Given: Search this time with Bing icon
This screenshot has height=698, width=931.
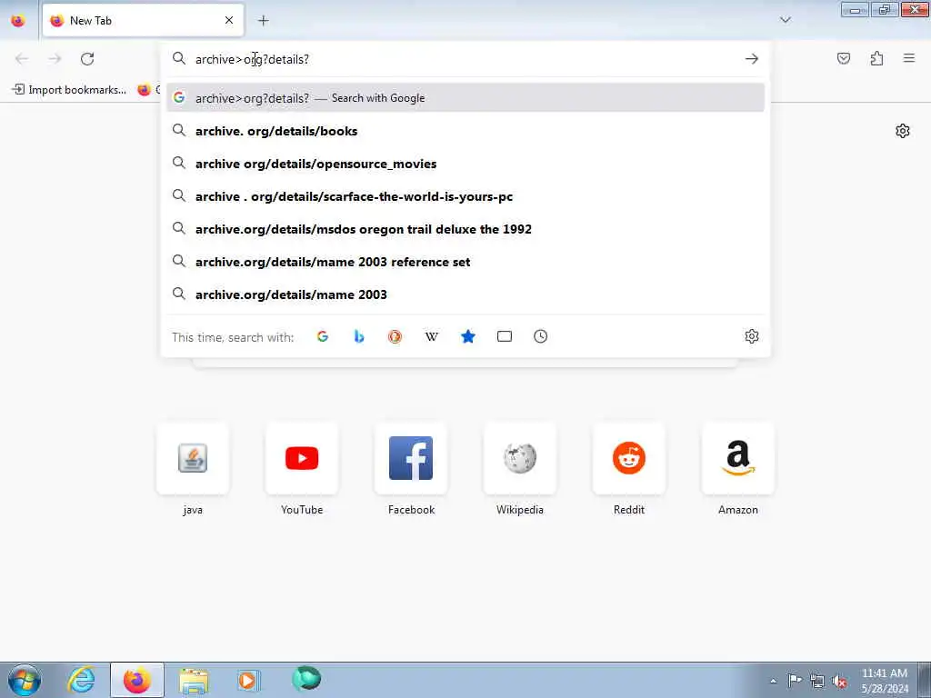Looking at the screenshot, I should click(358, 336).
